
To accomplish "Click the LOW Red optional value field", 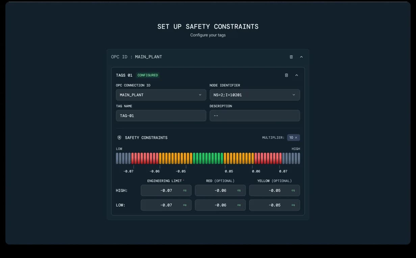I will (x=220, y=205).
